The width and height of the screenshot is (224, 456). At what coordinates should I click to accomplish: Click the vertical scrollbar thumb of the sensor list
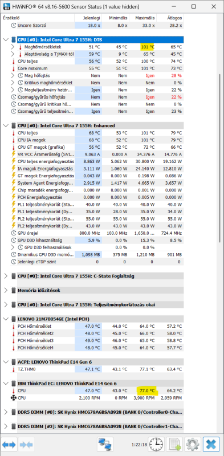[220, 158]
